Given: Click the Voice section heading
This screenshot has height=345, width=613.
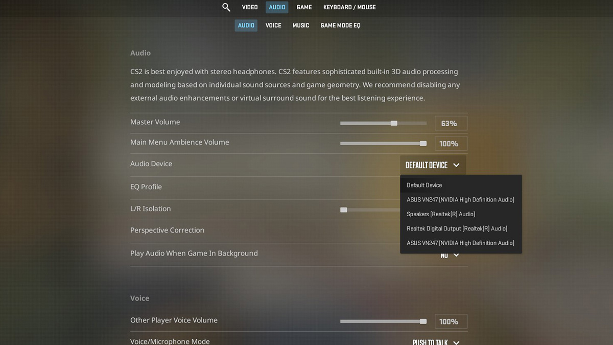Looking at the screenshot, I should pyautogui.click(x=140, y=298).
